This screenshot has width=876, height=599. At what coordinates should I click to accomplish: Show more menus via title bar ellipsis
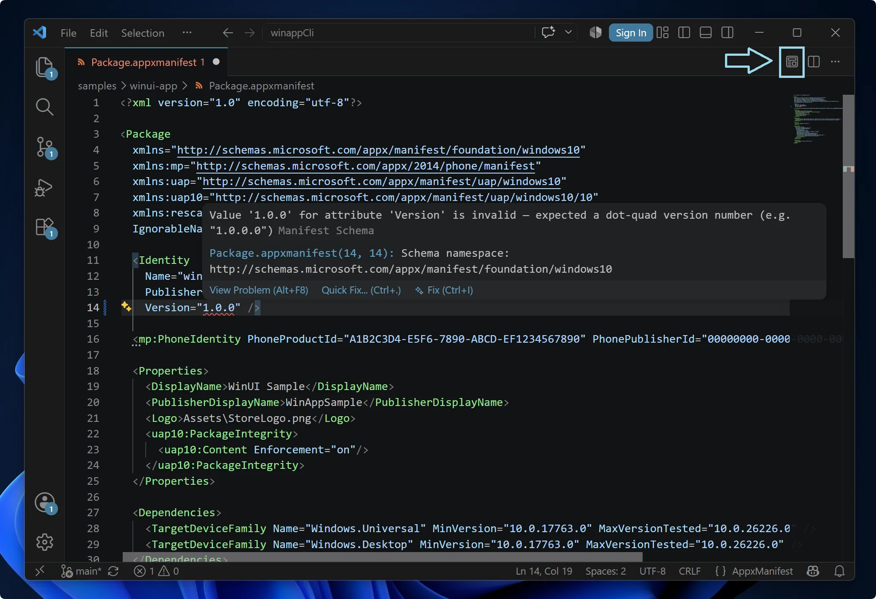[187, 33]
